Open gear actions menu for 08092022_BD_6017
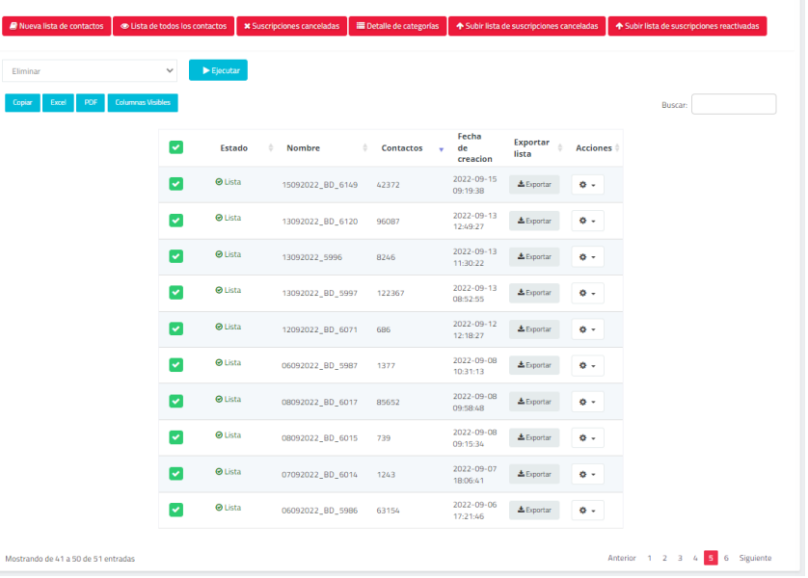 coord(587,402)
